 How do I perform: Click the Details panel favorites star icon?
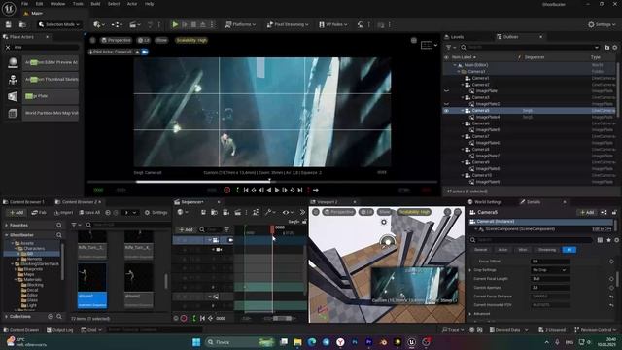(609, 240)
